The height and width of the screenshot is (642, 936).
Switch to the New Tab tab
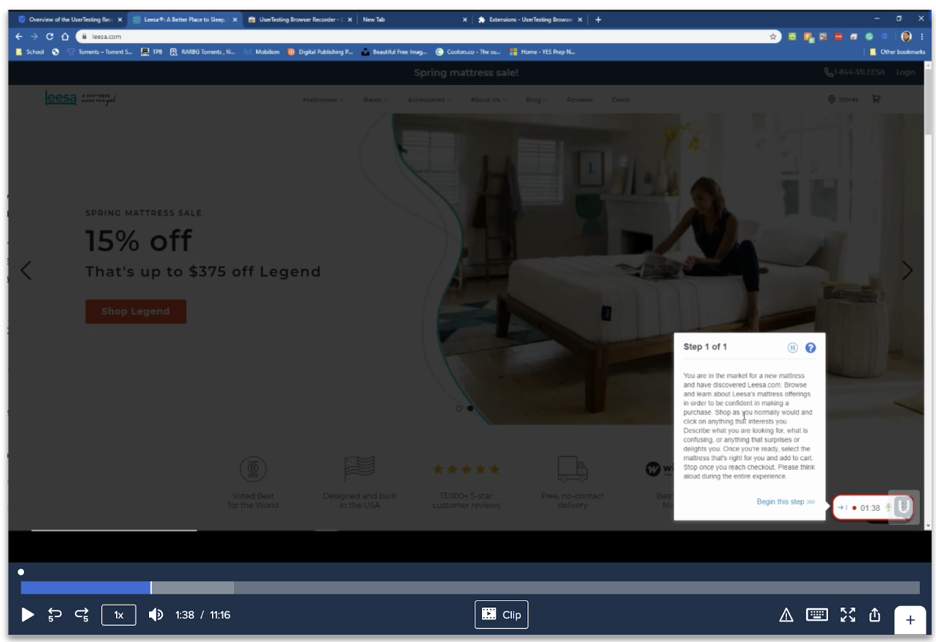pyautogui.click(x=414, y=20)
